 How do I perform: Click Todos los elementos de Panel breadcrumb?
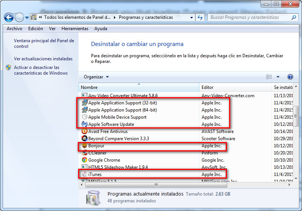(77, 17)
